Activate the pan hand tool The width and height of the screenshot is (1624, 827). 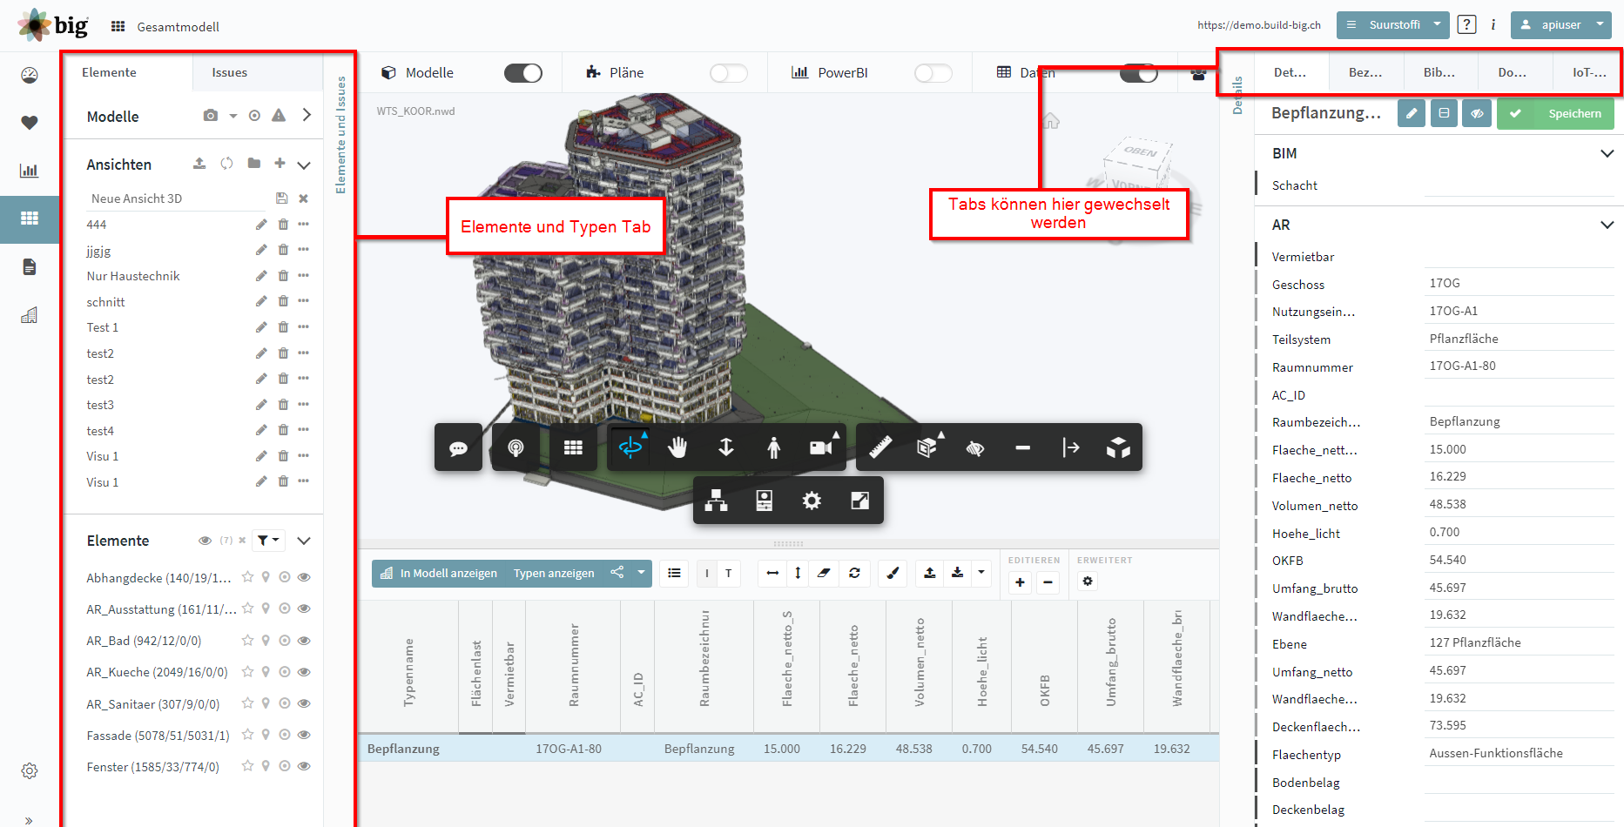[x=677, y=447]
